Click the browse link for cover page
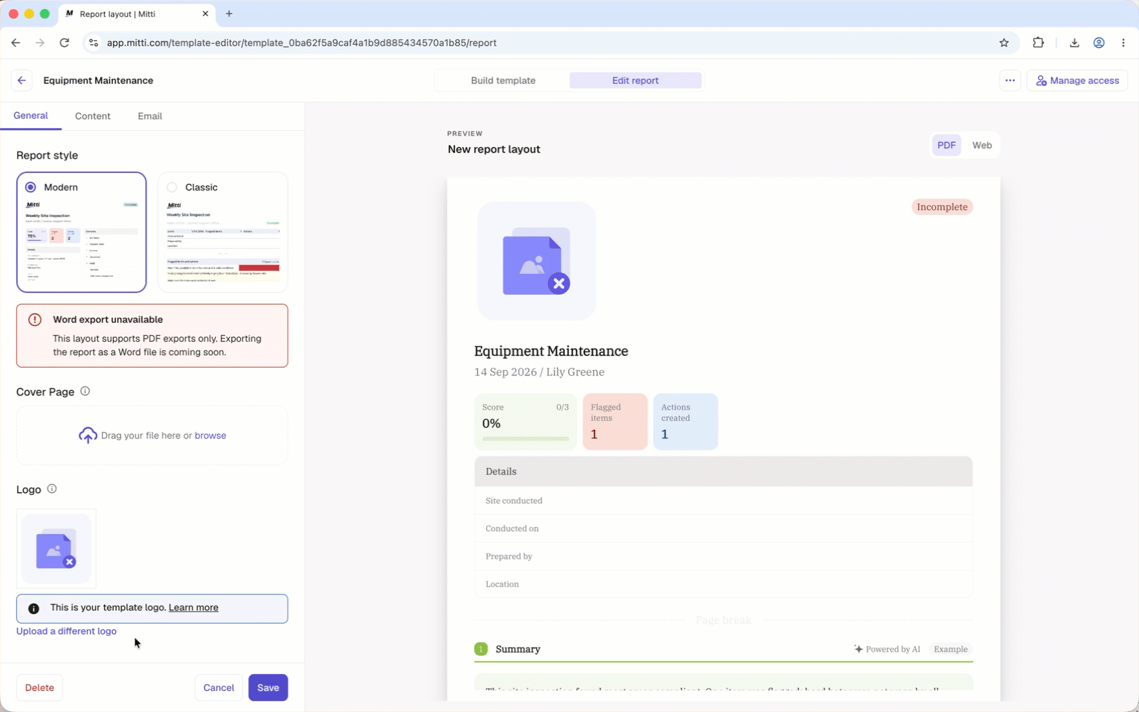The height and width of the screenshot is (712, 1139). click(210, 435)
